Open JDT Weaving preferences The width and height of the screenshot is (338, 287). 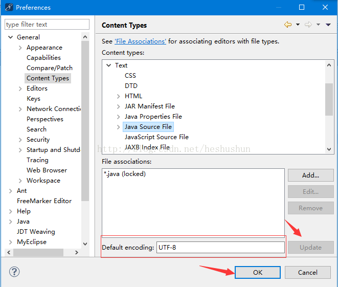click(x=36, y=232)
